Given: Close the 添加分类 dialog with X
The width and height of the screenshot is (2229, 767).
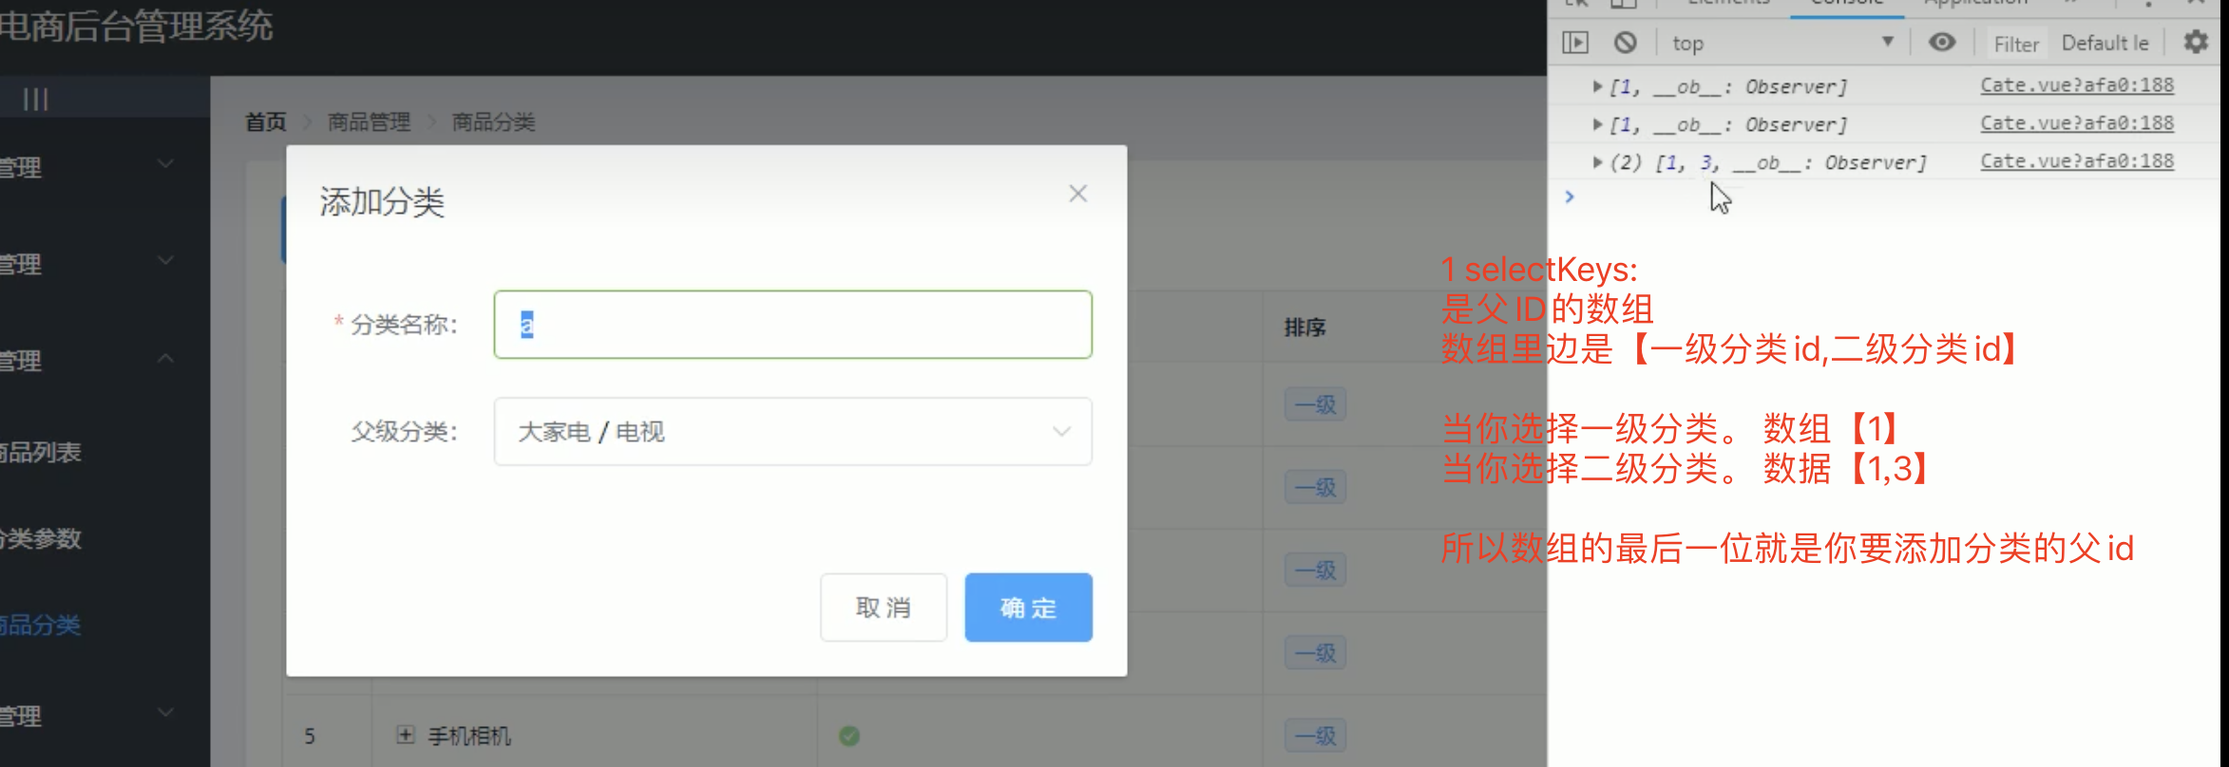Looking at the screenshot, I should [x=1077, y=194].
